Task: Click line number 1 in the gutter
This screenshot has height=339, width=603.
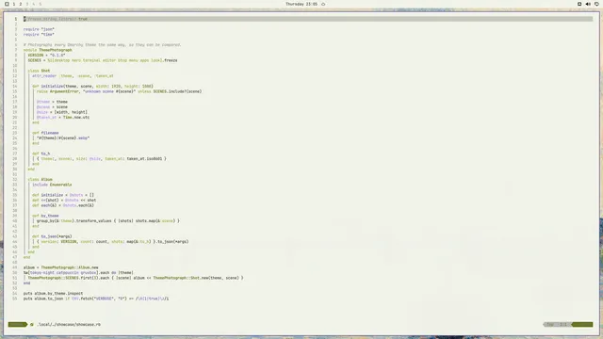Action: point(16,19)
